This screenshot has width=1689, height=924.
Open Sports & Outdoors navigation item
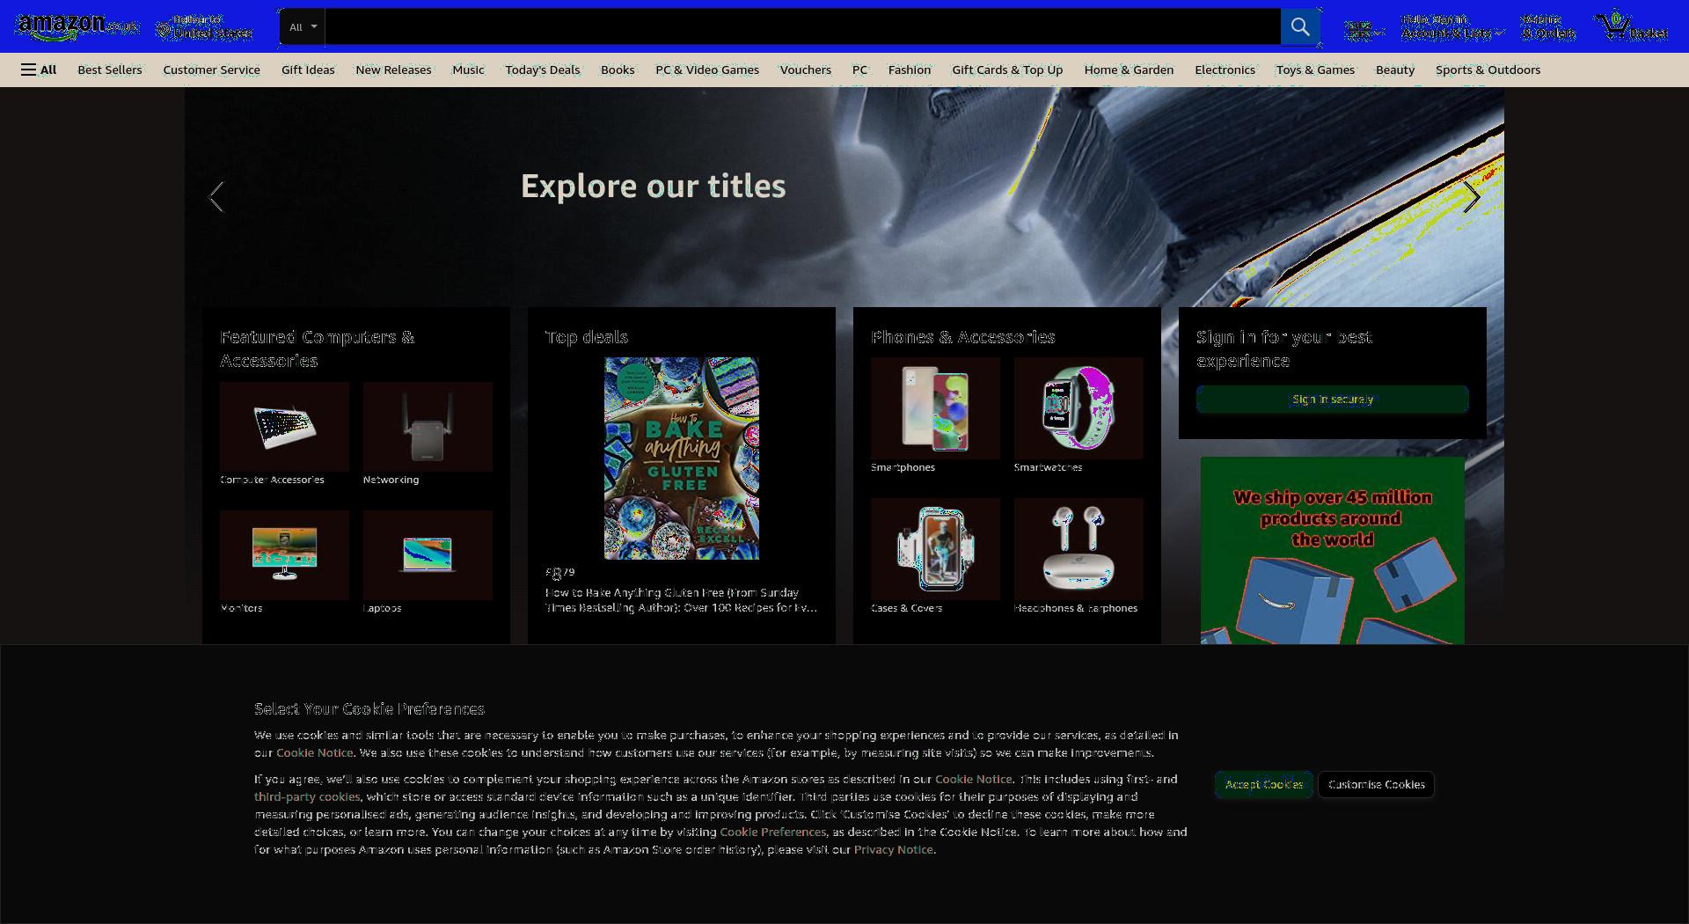pos(1488,70)
